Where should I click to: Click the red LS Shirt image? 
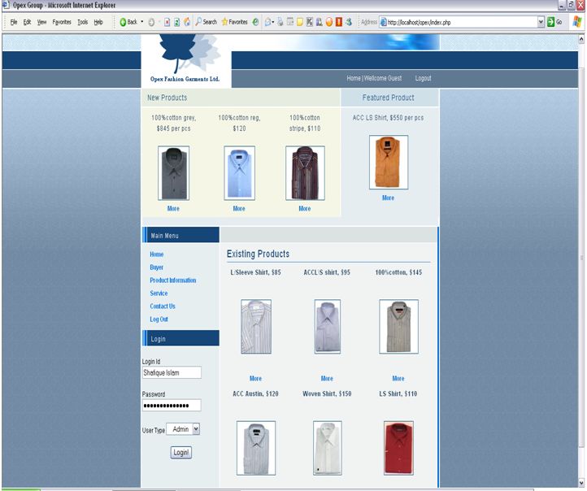398,447
